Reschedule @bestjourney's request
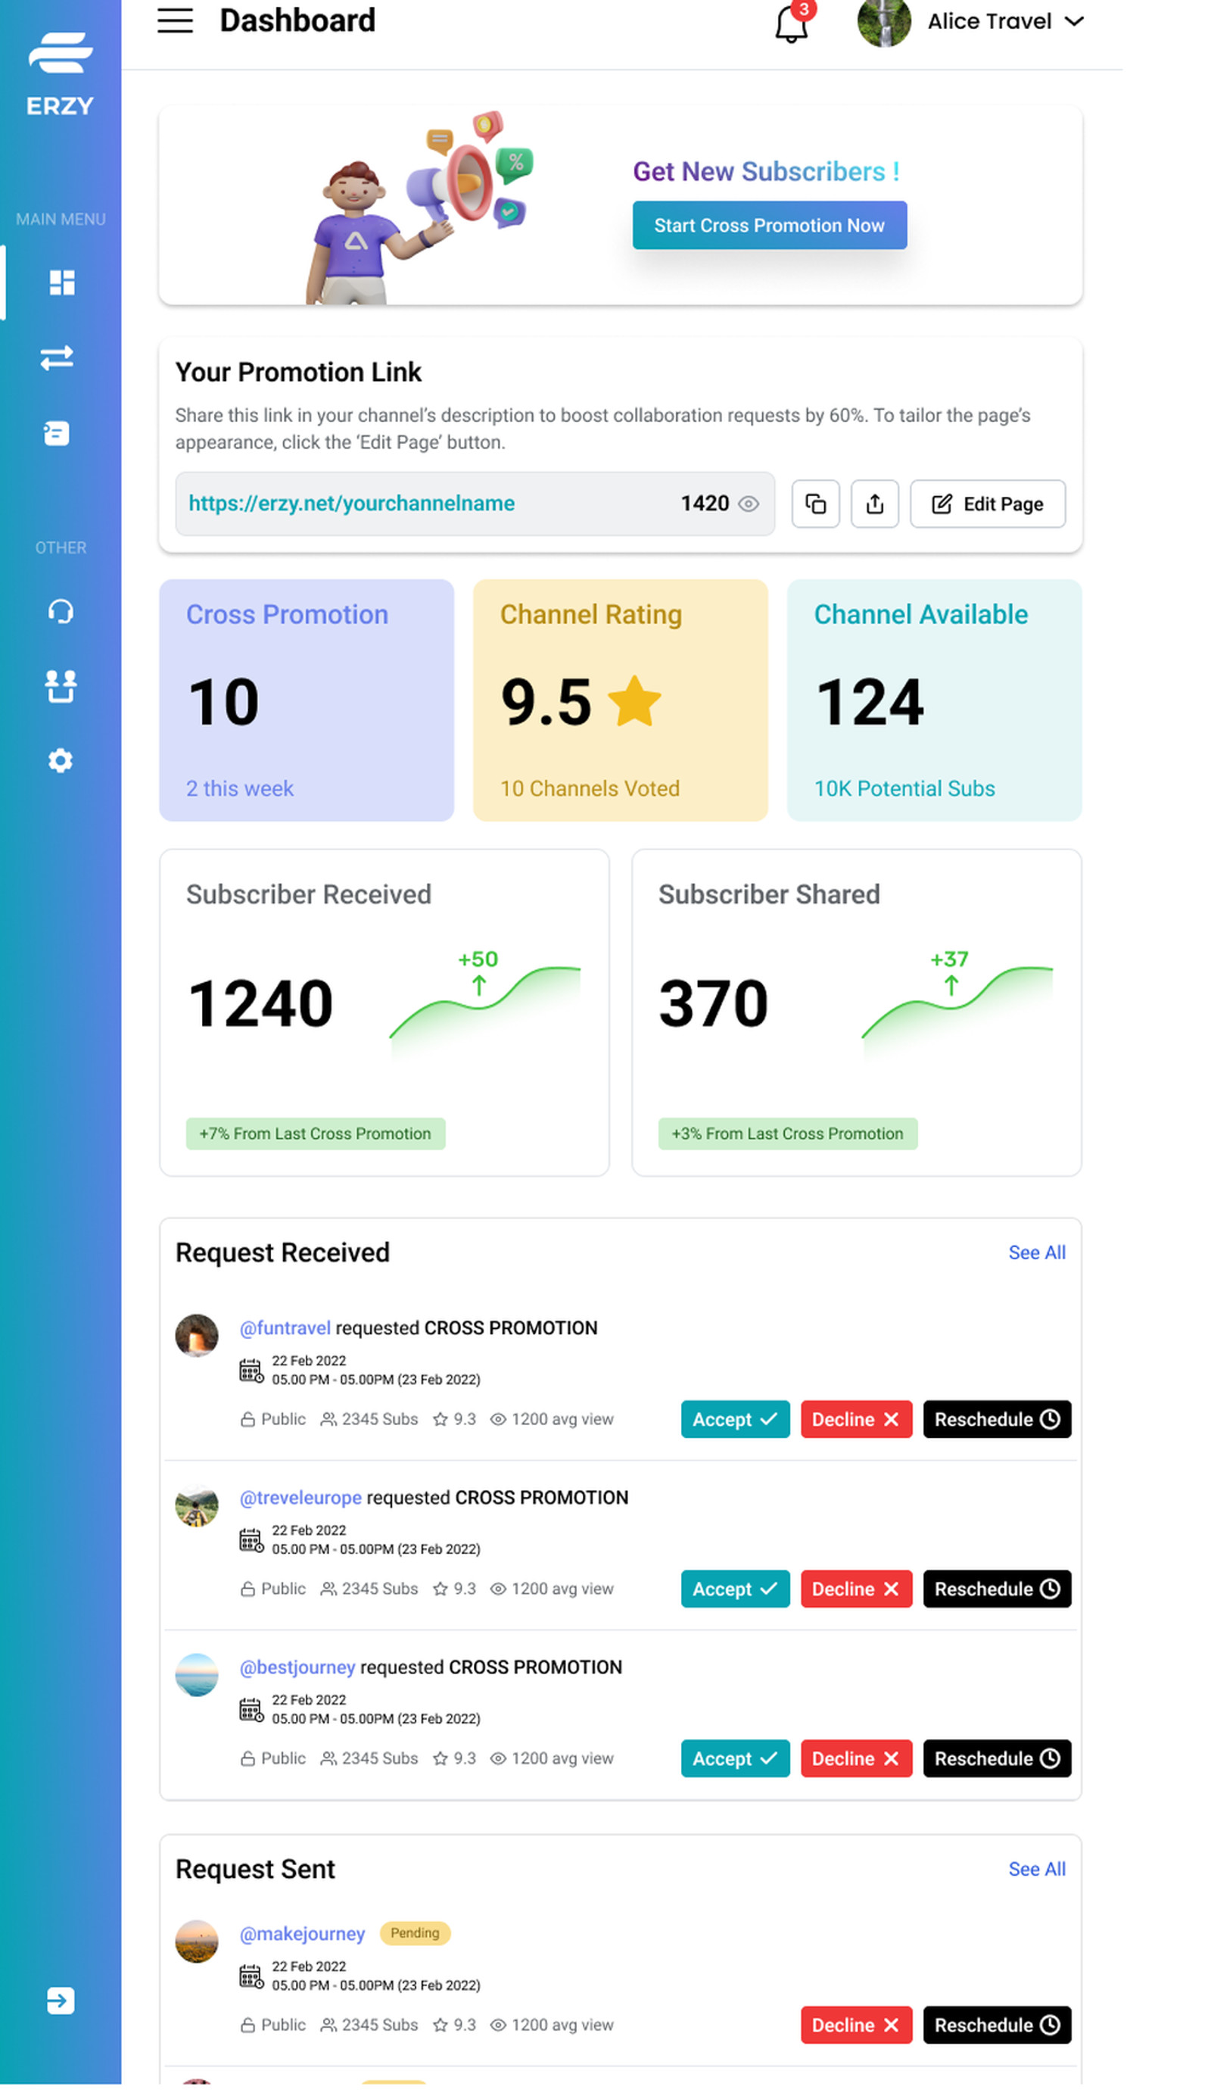 997,1758
